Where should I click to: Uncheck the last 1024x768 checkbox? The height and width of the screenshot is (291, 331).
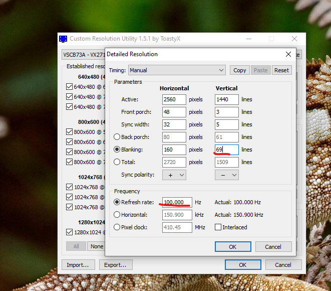tap(69, 207)
